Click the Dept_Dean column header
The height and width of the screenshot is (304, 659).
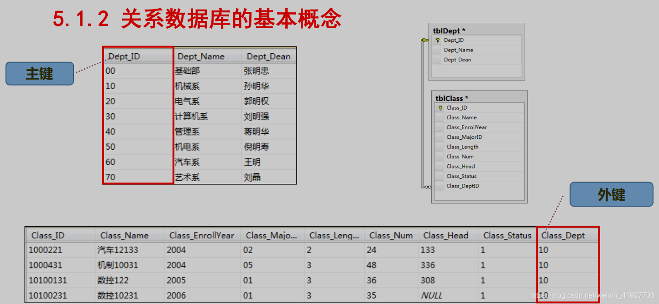269,56
